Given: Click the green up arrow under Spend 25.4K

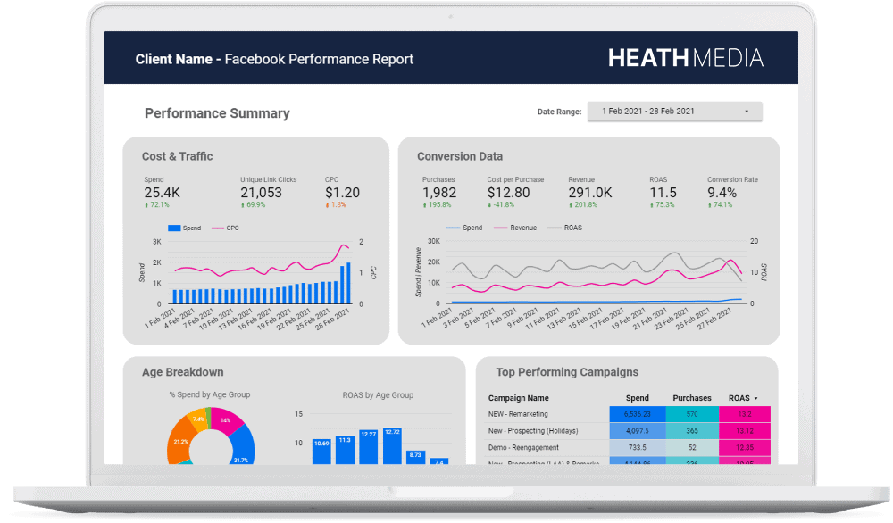Looking at the screenshot, I should [146, 205].
